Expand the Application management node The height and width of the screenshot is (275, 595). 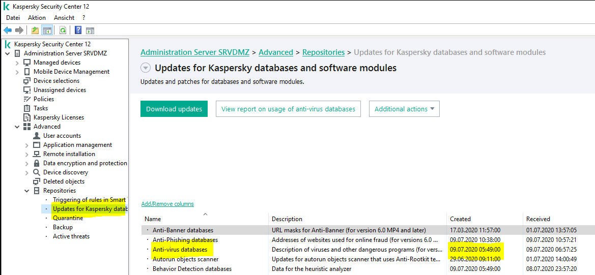click(27, 145)
